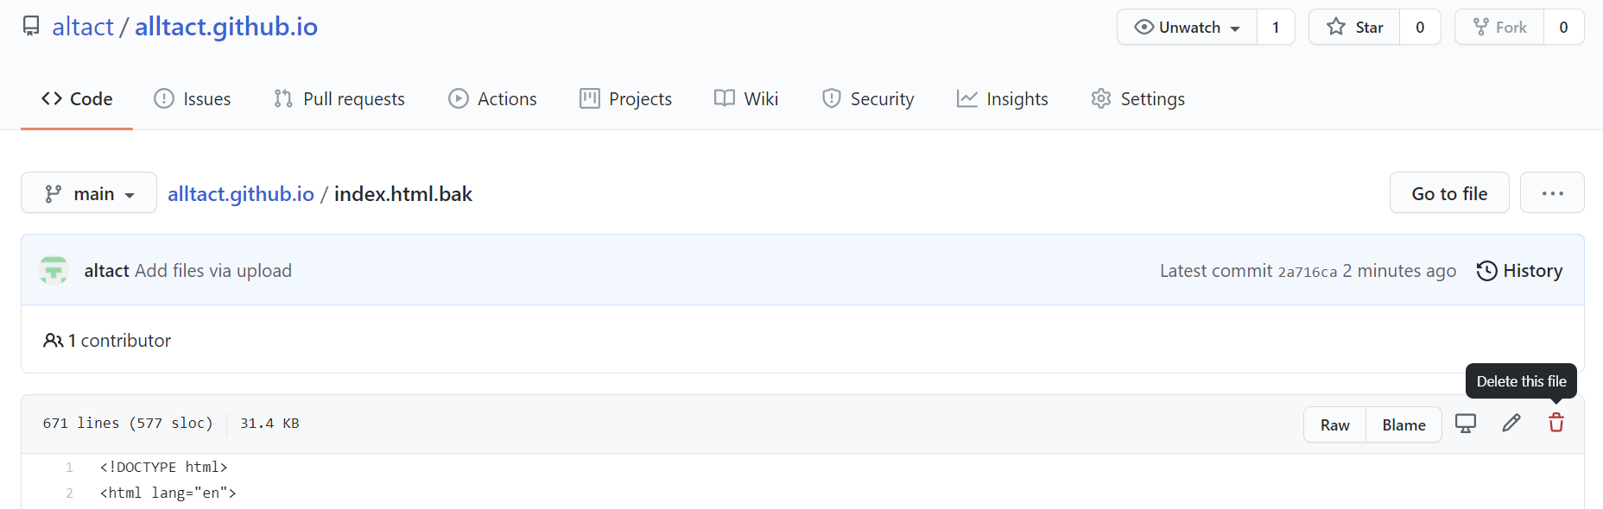Open the Add files via upload commit message
The image size is (1603, 509).
(213, 270)
